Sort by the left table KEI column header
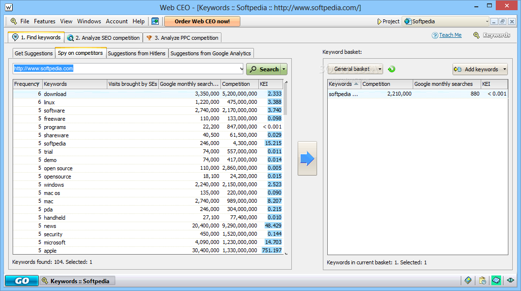 point(270,84)
